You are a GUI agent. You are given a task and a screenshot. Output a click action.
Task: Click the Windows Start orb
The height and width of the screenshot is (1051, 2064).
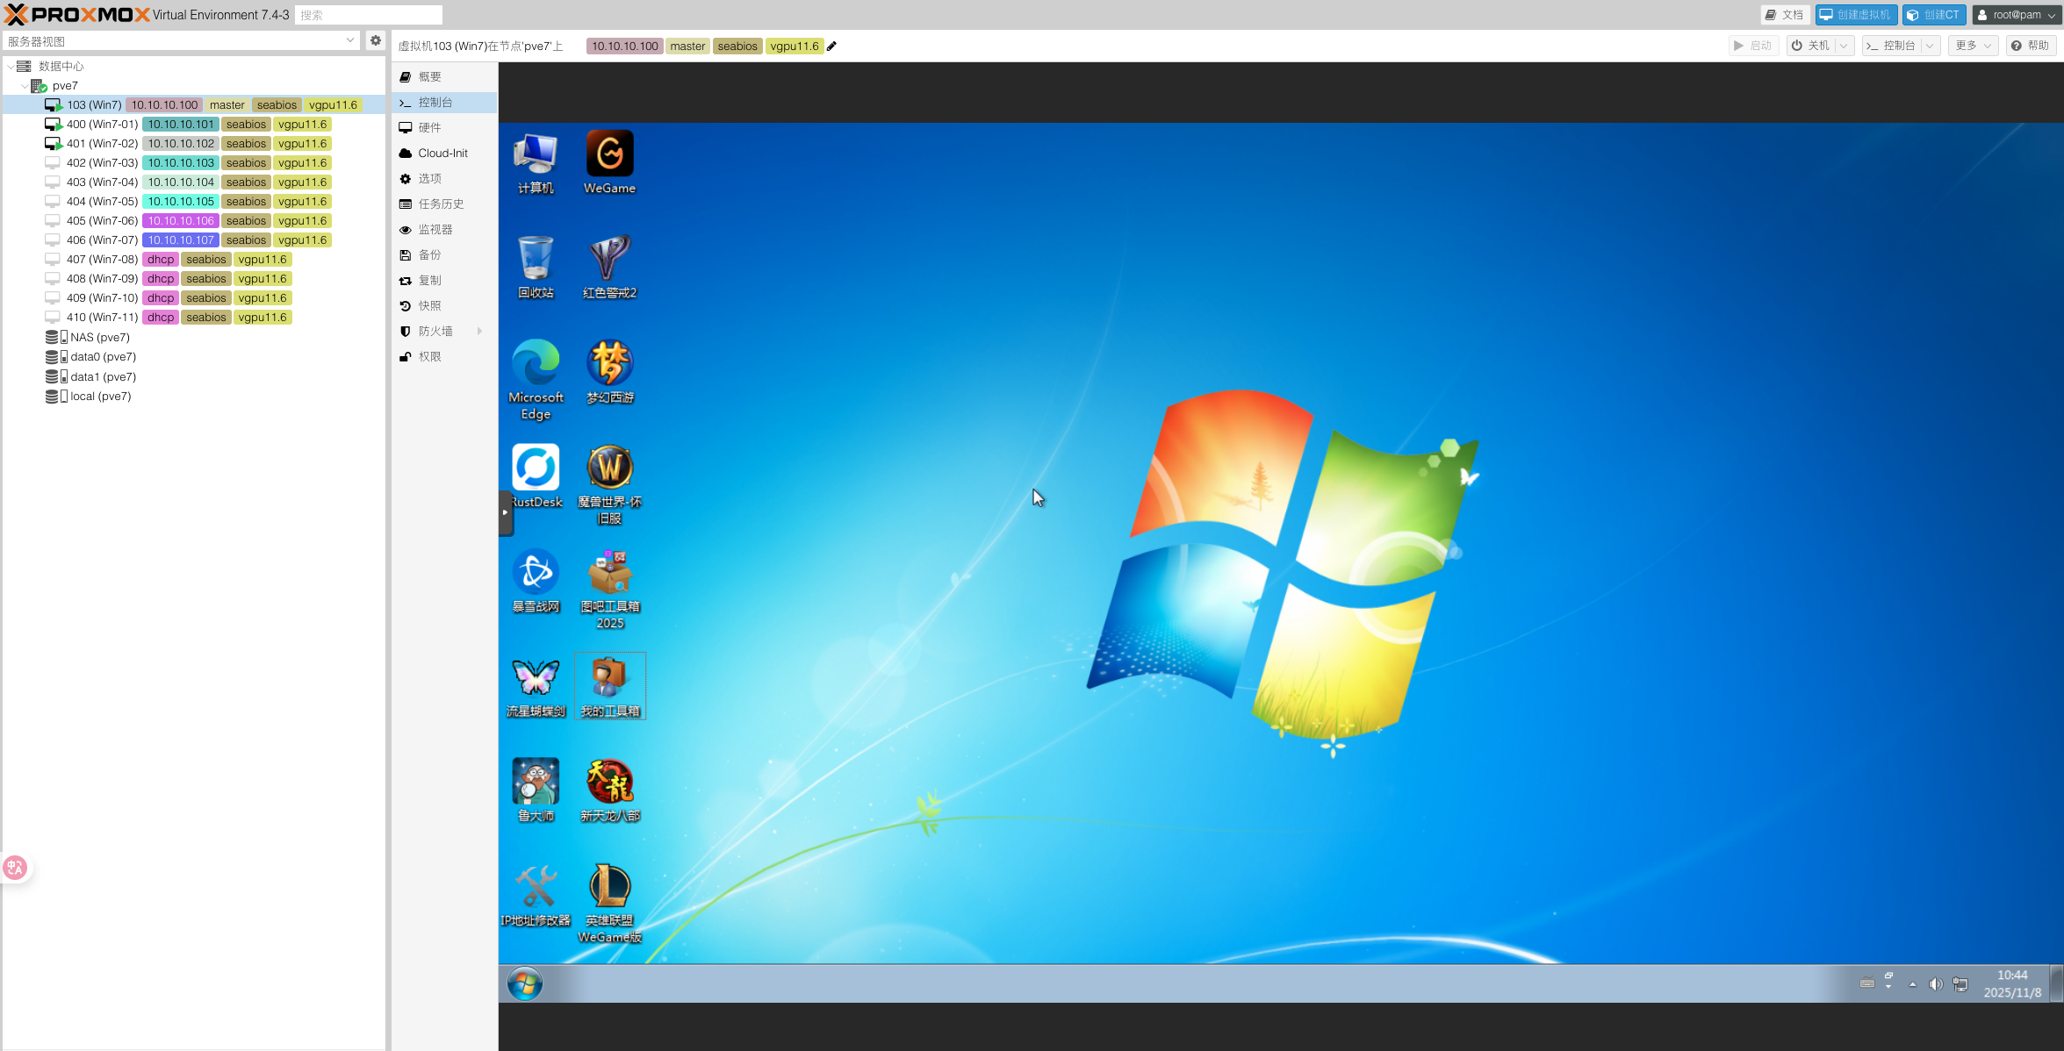525,983
